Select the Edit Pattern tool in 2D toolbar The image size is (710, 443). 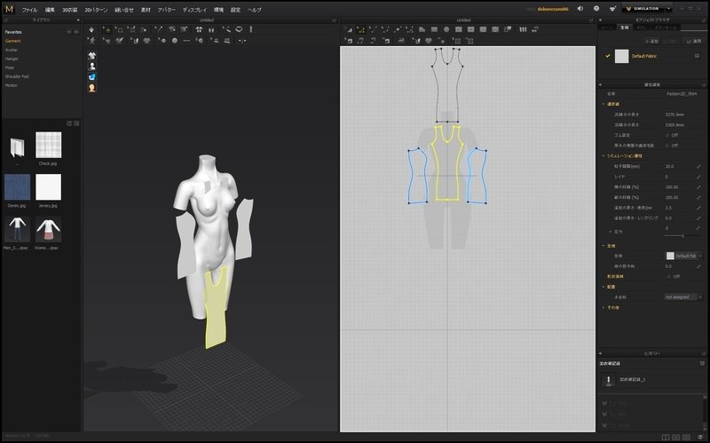[360, 29]
